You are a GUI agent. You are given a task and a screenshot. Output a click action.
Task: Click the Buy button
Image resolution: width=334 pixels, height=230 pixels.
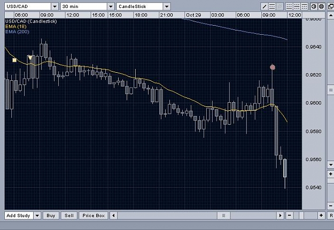click(51, 216)
